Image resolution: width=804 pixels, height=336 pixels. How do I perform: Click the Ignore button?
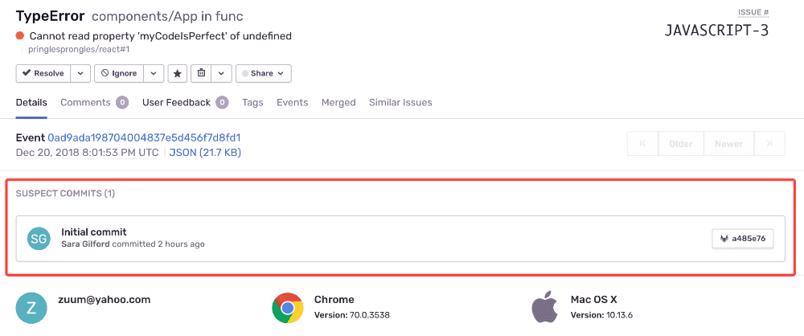pyautogui.click(x=118, y=73)
